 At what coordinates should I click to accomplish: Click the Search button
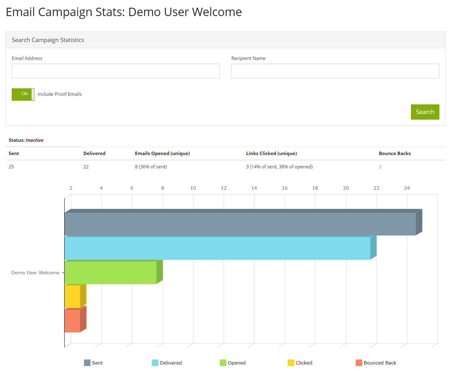point(425,112)
